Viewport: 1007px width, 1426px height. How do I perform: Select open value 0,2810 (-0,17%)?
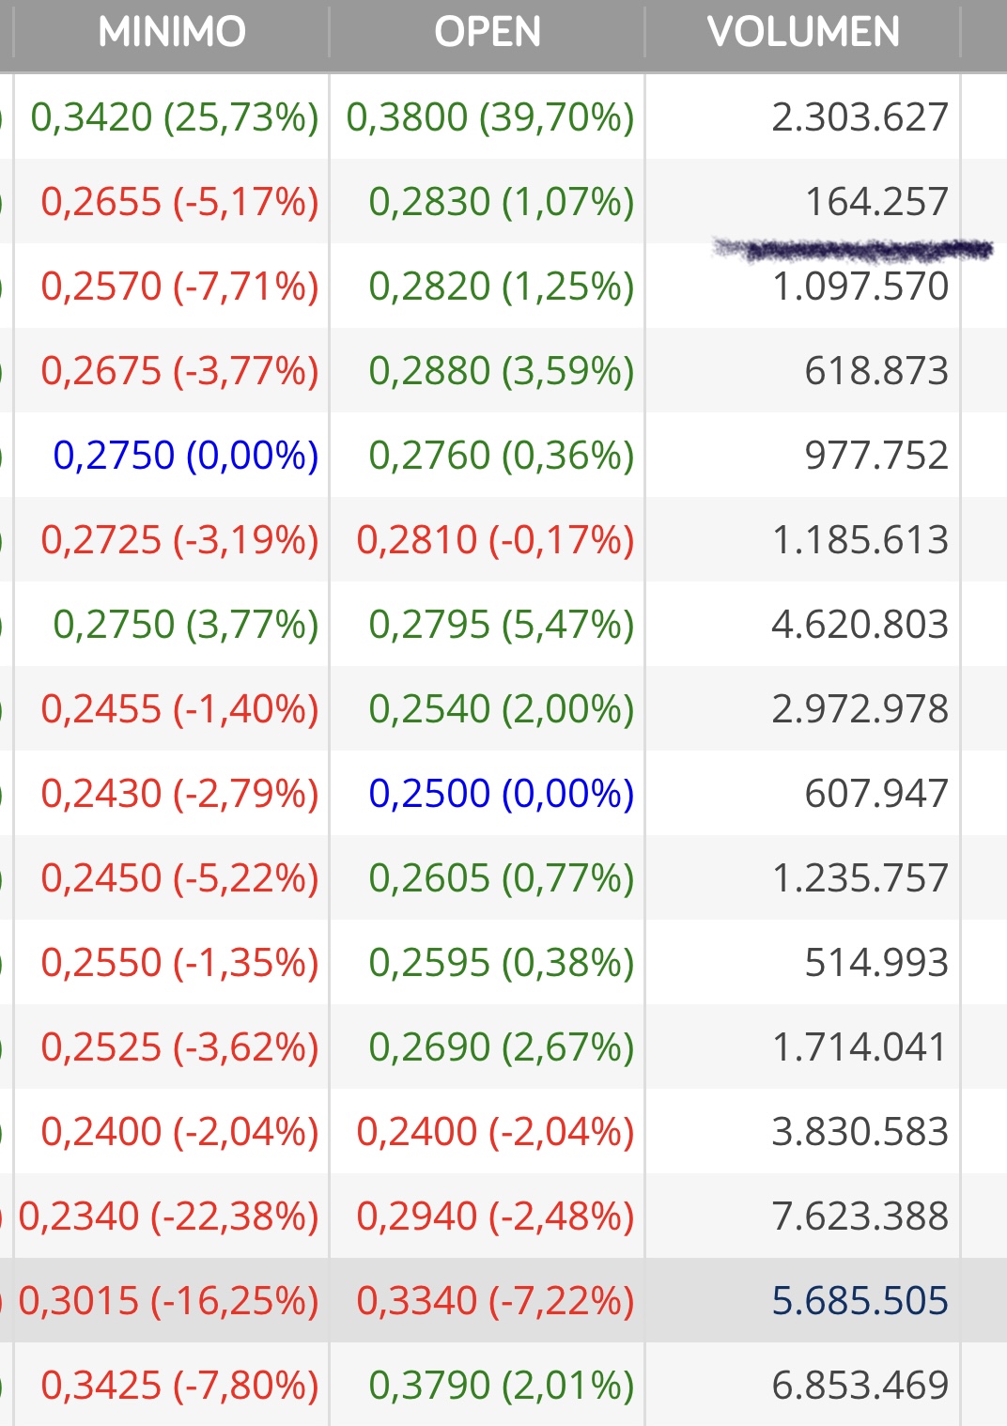[496, 540]
